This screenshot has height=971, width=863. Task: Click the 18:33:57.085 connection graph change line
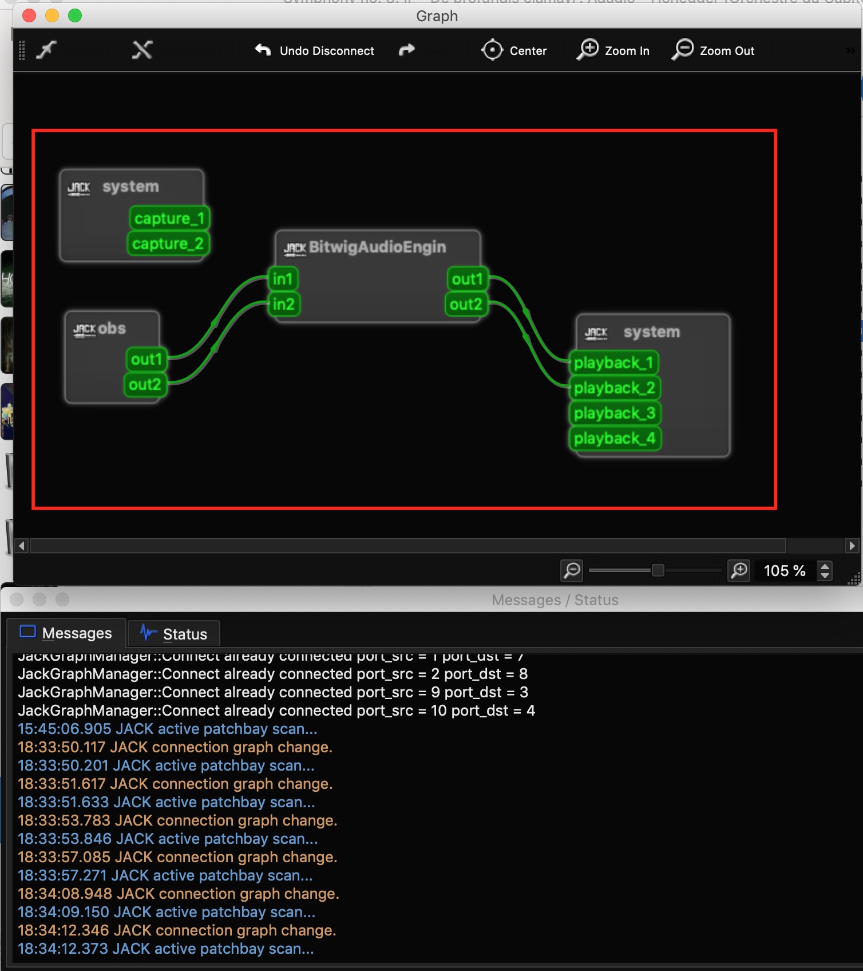pos(177,857)
